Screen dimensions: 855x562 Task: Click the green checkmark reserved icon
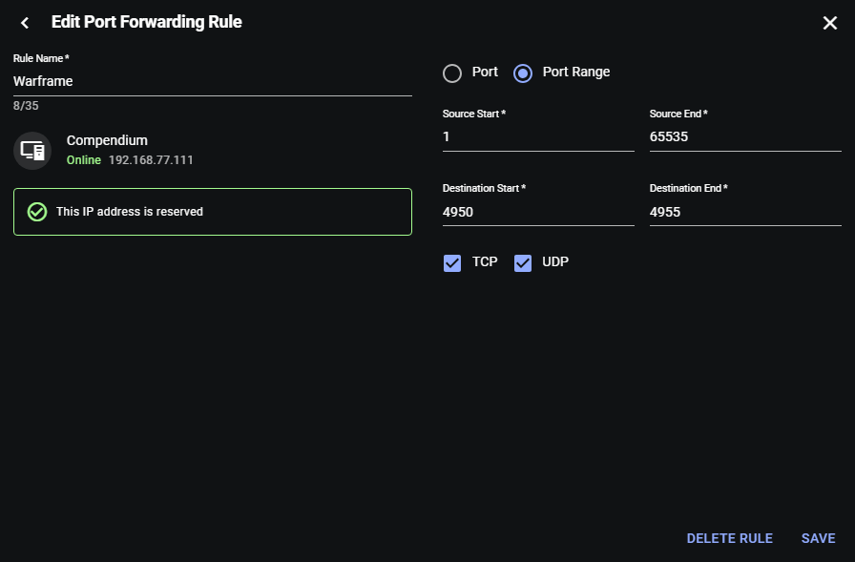[x=37, y=212]
